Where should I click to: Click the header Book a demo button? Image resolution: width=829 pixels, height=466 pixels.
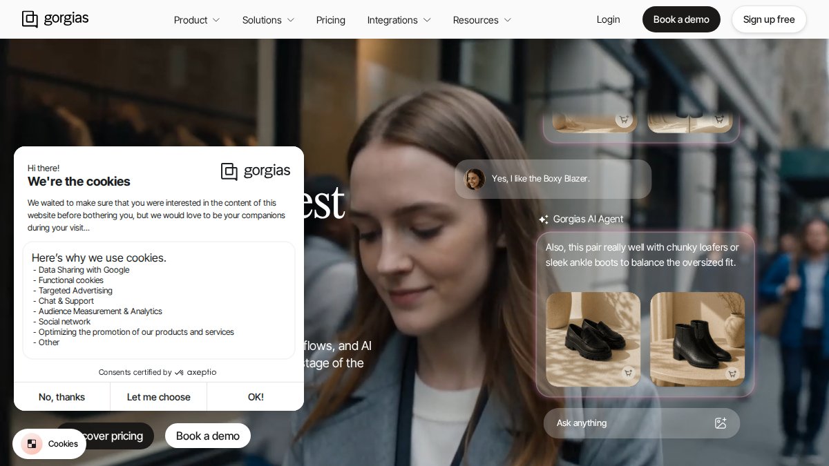pos(681,19)
